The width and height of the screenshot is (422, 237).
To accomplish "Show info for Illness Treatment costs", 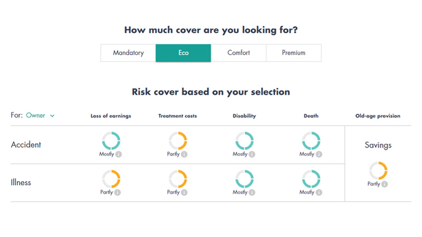I will (x=184, y=192).
